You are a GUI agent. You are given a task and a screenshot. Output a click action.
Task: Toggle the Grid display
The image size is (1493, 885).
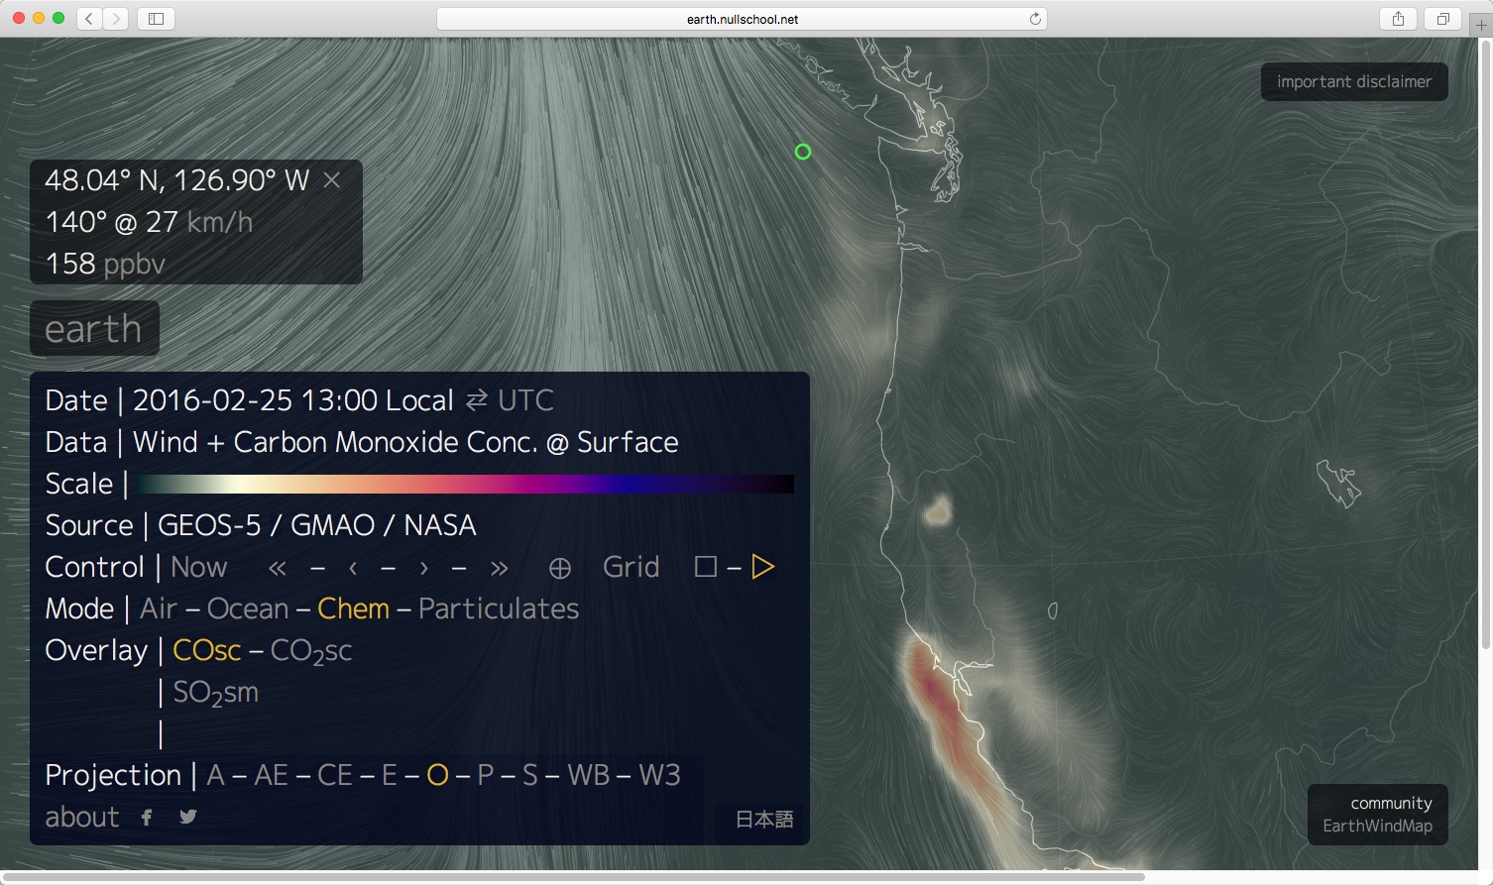point(631,567)
